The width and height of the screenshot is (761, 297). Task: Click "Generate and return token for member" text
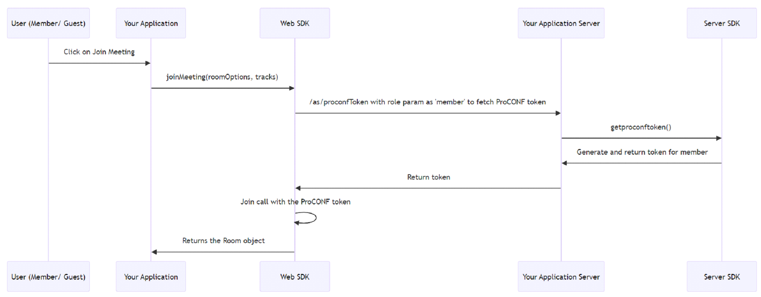coord(642,152)
